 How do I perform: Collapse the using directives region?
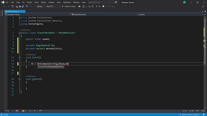[19, 17]
